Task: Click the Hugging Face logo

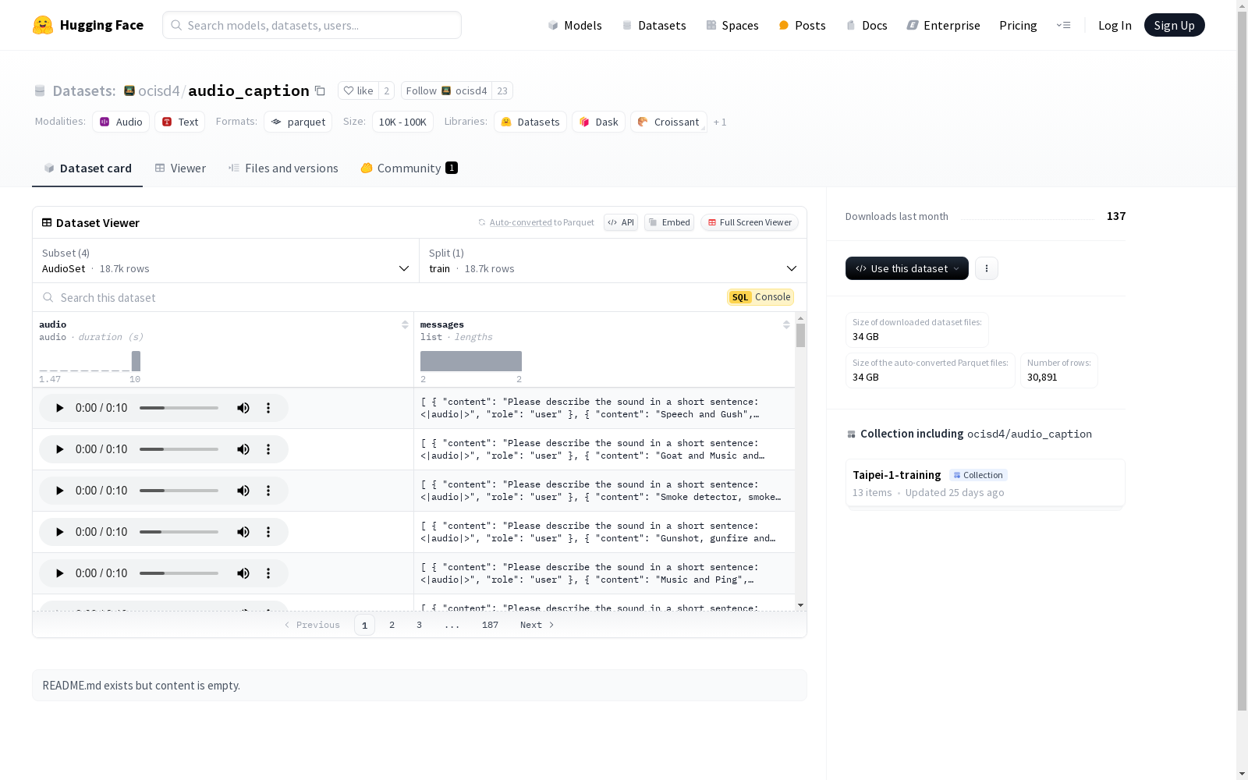Action: (88, 25)
